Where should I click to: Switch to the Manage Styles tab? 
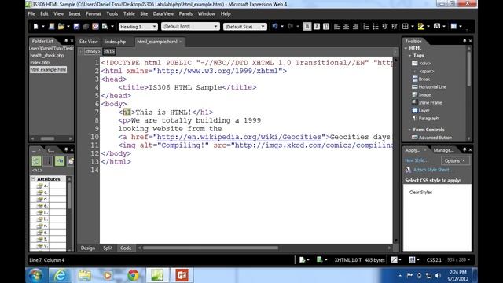pos(443,150)
